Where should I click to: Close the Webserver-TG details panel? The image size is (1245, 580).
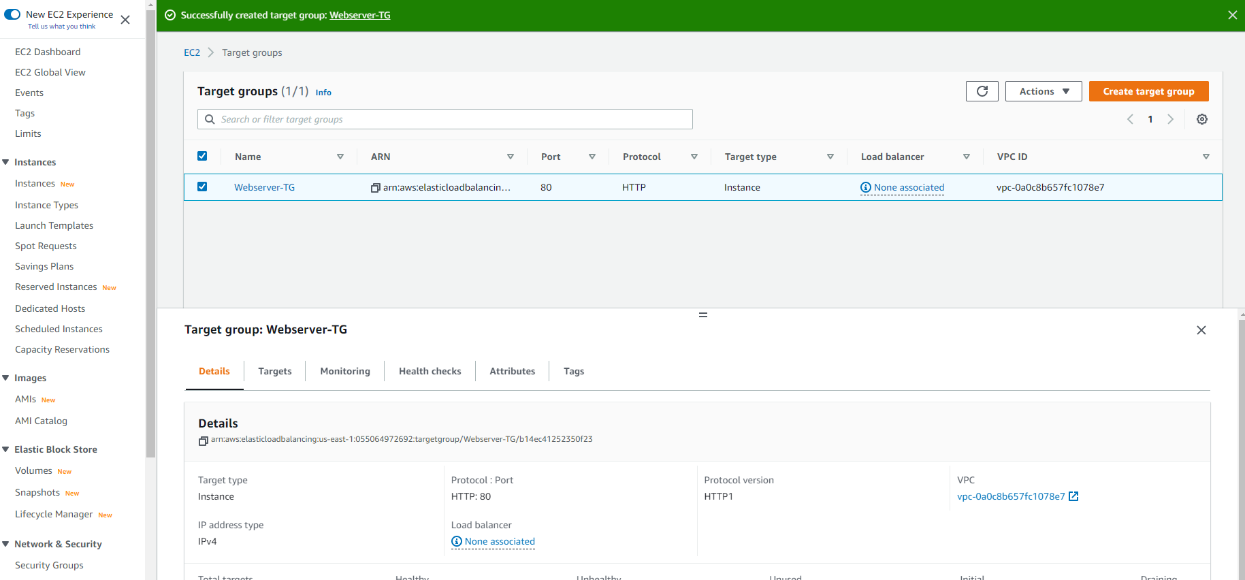pyautogui.click(x=1201, y=330)
